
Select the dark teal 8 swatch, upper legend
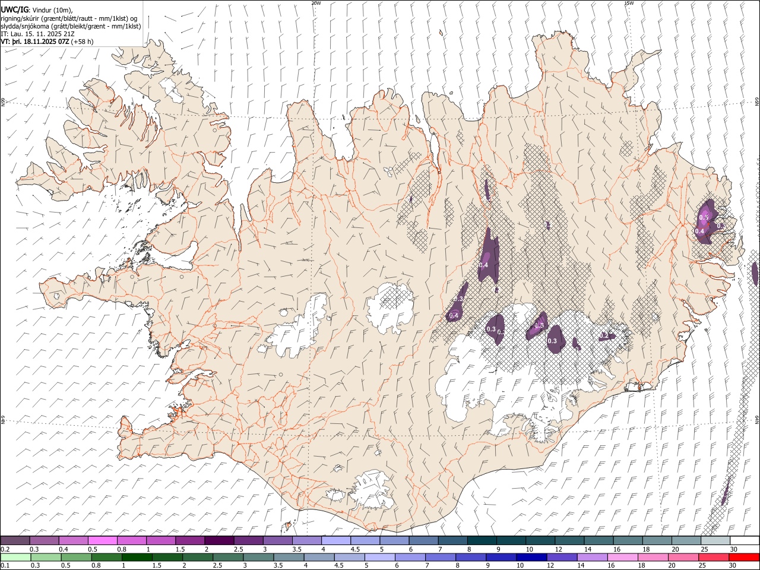(482, 540)
